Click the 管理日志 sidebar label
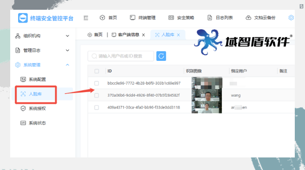The height and width of the screenshot is (170, 305). 32,50
